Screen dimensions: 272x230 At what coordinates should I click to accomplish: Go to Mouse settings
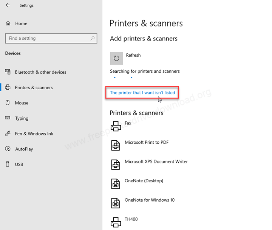22,103
